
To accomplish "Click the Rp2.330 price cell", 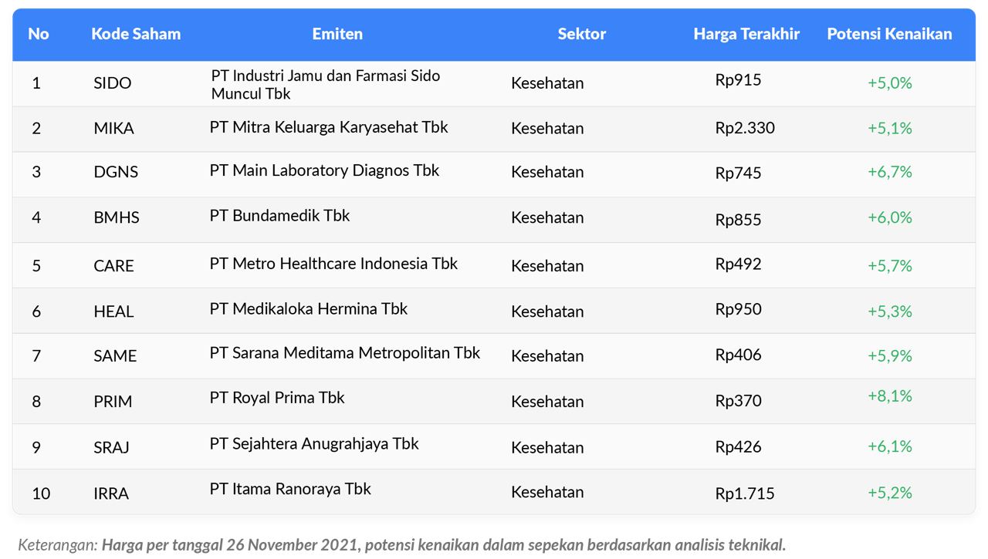I will click(x=744, y=128).
